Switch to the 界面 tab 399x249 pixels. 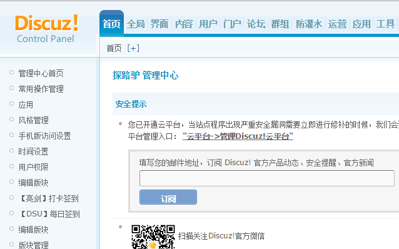pos(159,24)
